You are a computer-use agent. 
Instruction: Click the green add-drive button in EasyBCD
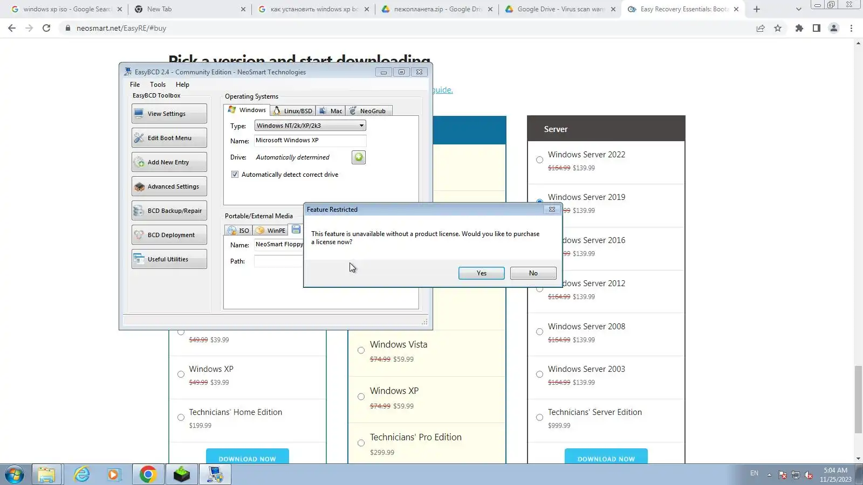pos(359,157)
